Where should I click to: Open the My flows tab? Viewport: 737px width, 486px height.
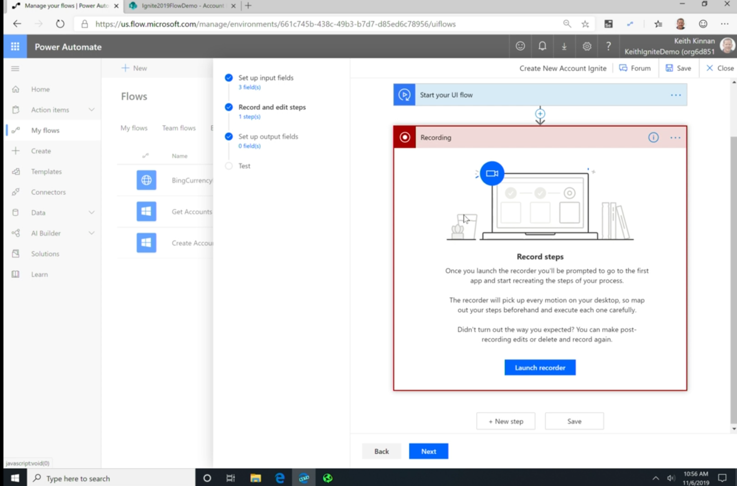tap(134, 128)
